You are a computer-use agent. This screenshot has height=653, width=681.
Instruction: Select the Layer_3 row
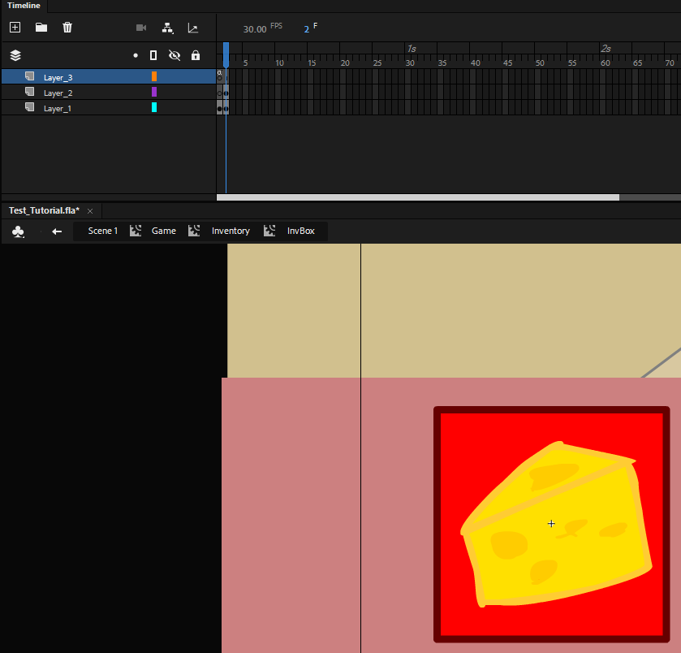point(109,77)
